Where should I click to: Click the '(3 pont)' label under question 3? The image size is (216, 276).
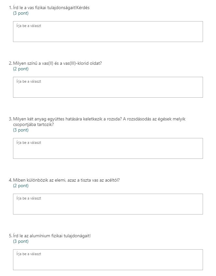(20, 130)
